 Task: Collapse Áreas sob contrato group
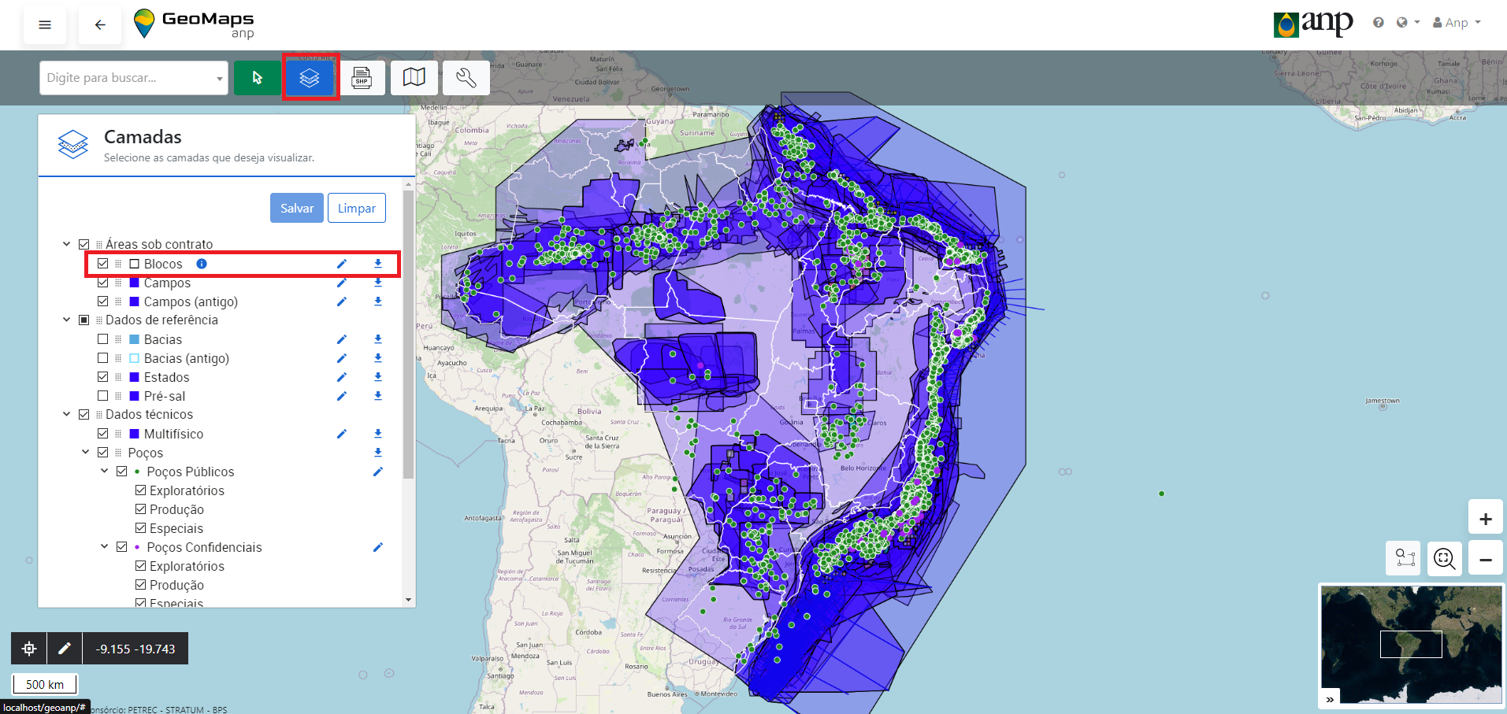pos(67,244)
